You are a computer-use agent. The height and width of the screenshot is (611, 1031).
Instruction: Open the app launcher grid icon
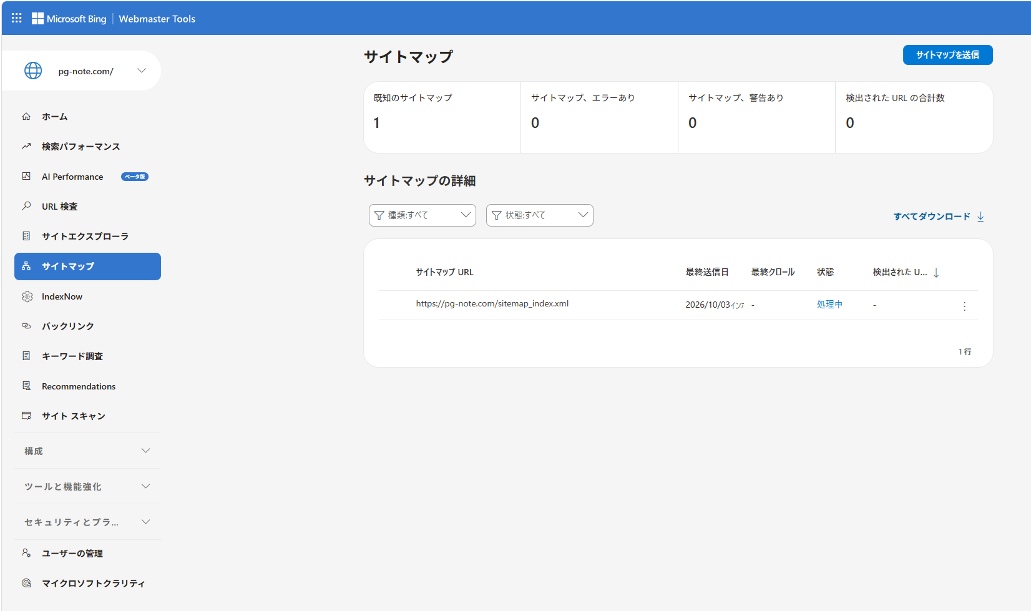pos(17,18)
